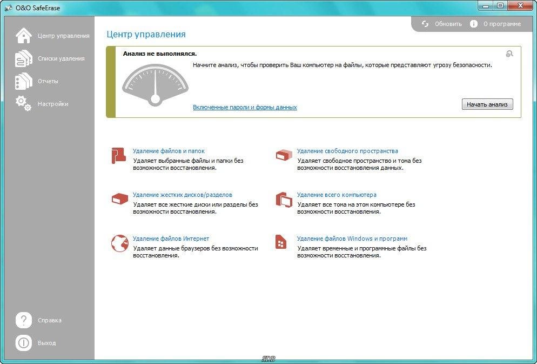Open Настройки via the gears icon

(23, 103)
